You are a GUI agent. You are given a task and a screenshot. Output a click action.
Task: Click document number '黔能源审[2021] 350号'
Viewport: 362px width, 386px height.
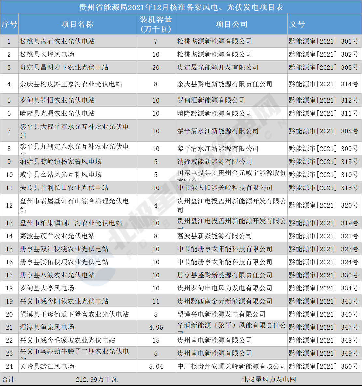(x=323, y=366)
